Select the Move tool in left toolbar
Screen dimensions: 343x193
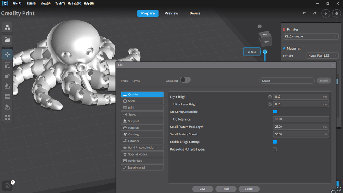coord(7,54)
